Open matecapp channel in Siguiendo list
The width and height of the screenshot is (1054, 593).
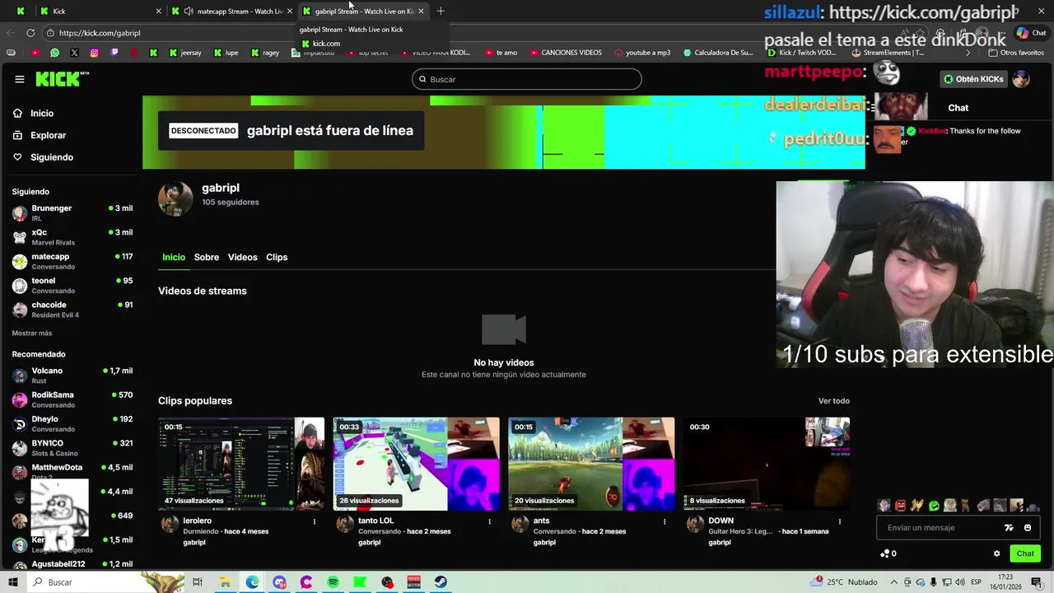(72, 261)
